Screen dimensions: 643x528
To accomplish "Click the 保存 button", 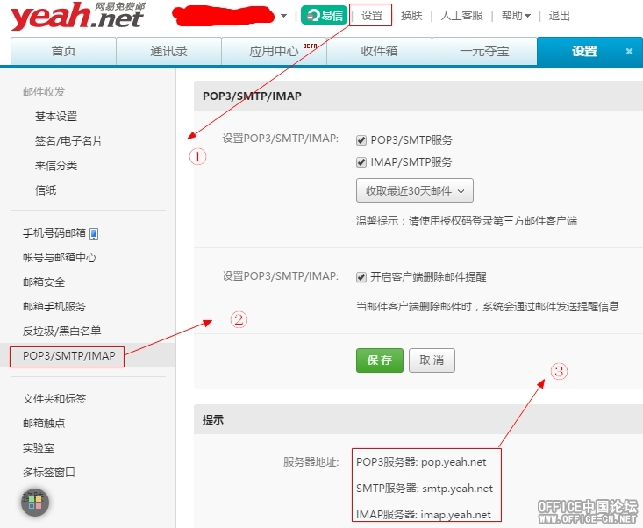I will 380,360.
